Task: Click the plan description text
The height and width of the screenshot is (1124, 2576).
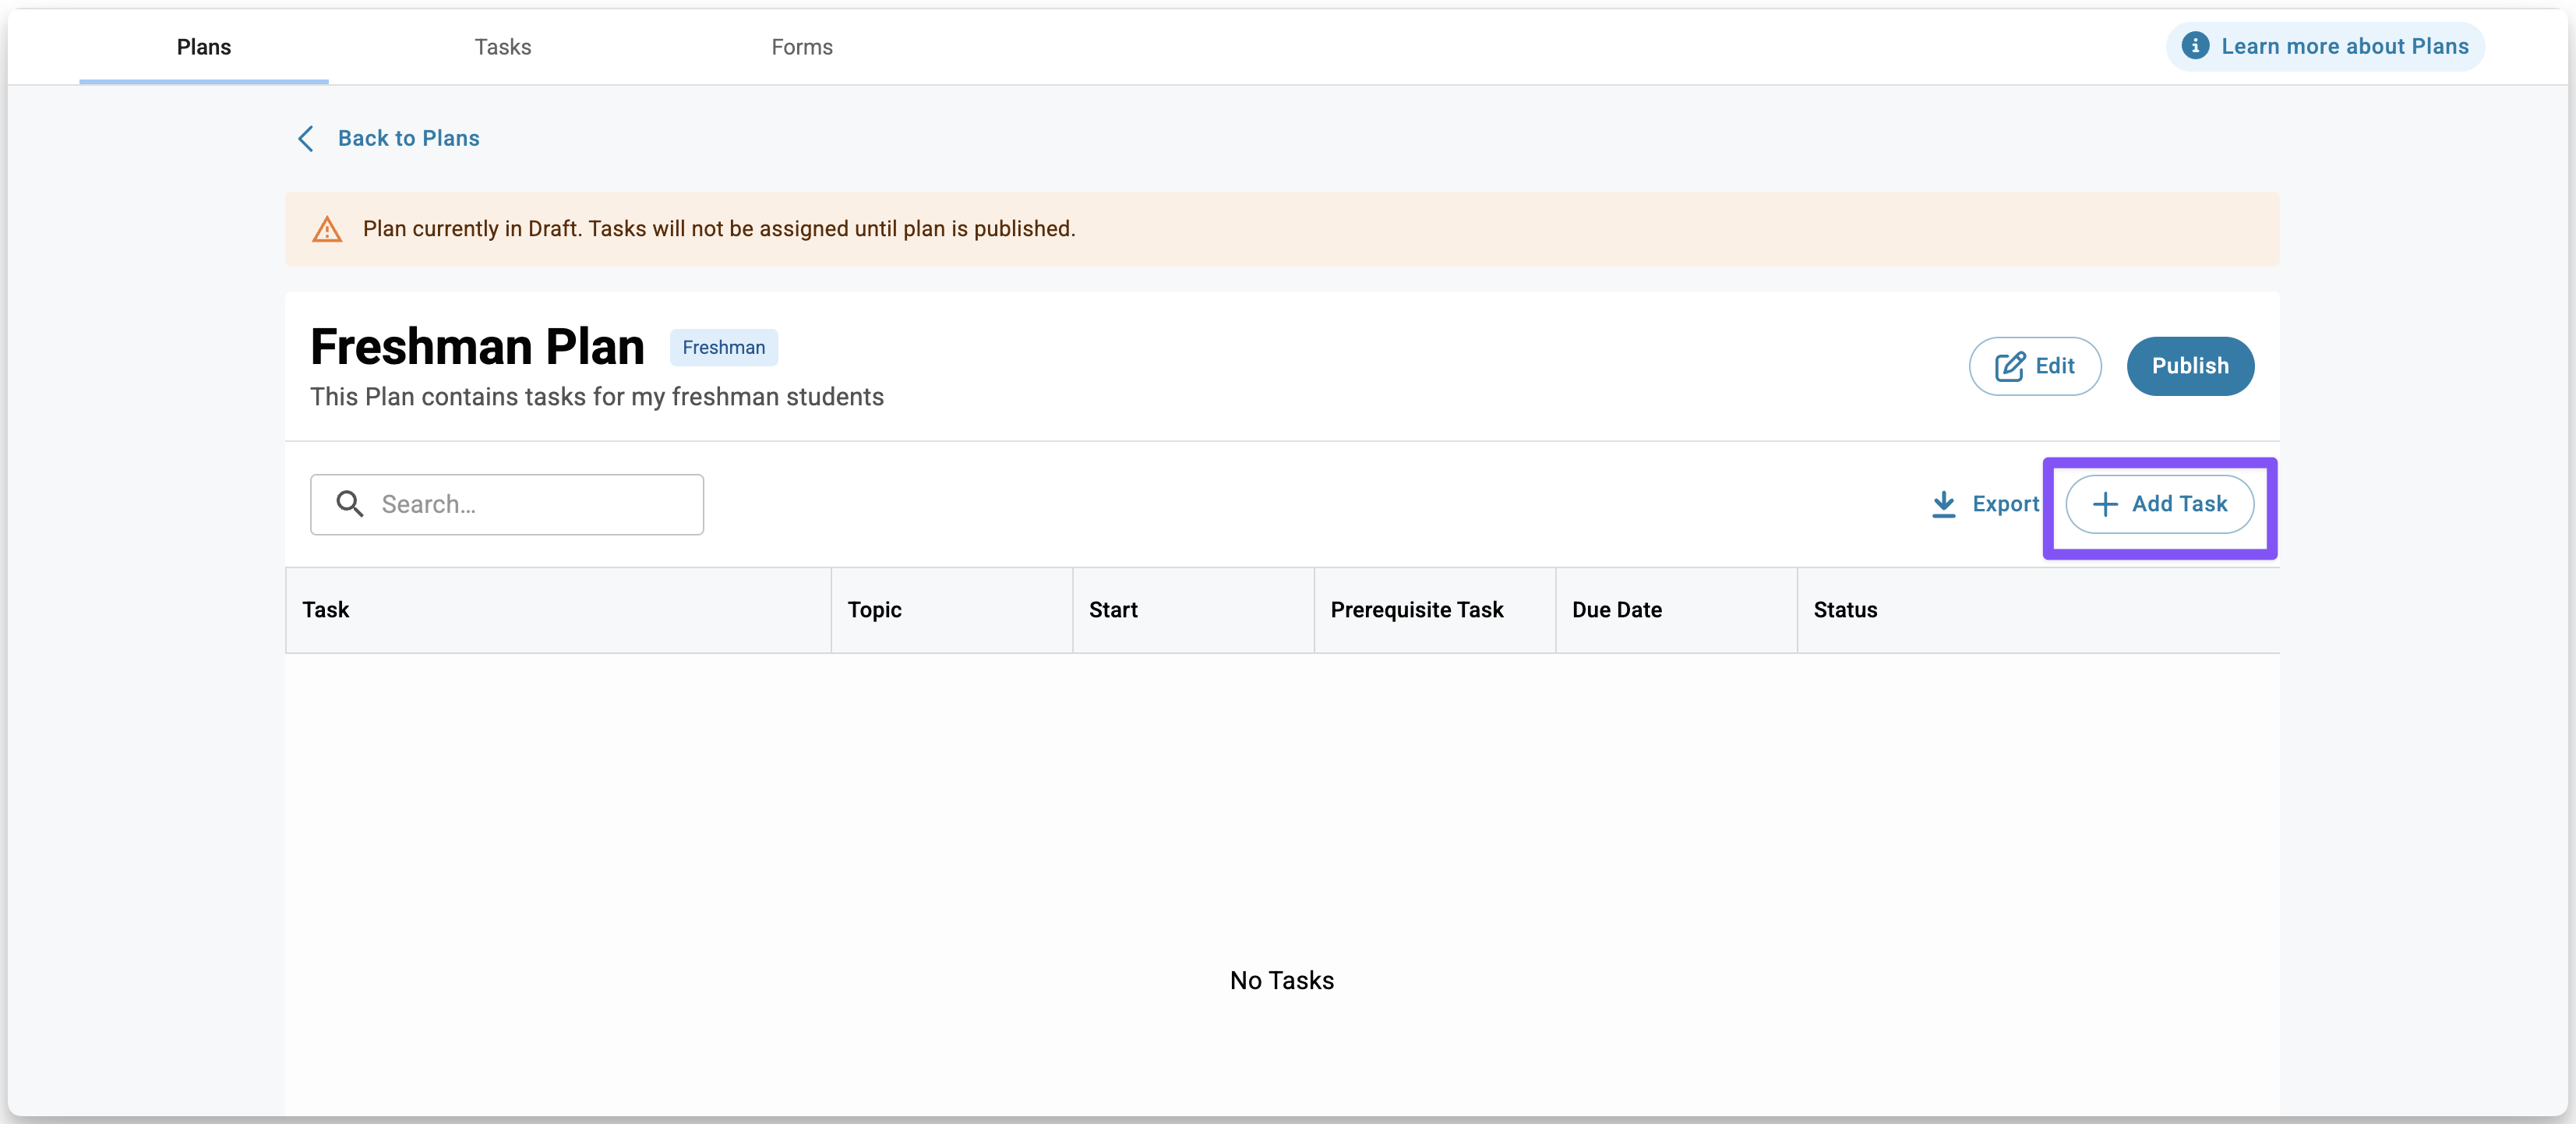Action: point(597,397)
